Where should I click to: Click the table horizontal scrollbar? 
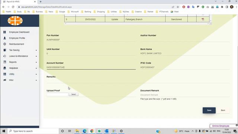tap(137, 23)
